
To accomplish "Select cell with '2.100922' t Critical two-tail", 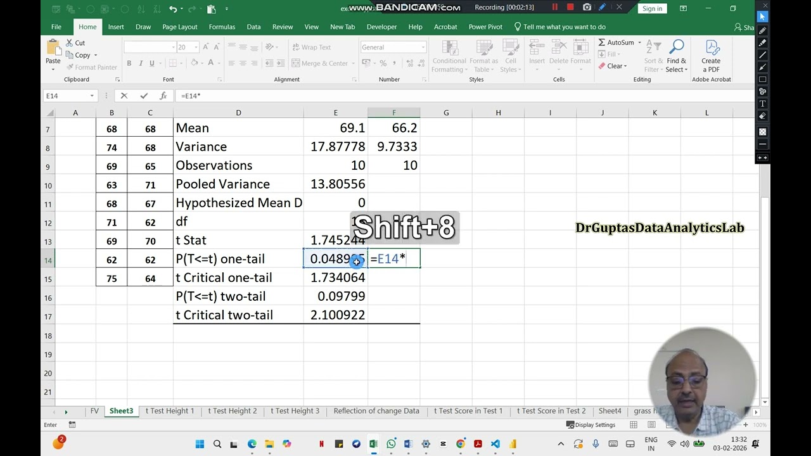I will pos(336,315).
